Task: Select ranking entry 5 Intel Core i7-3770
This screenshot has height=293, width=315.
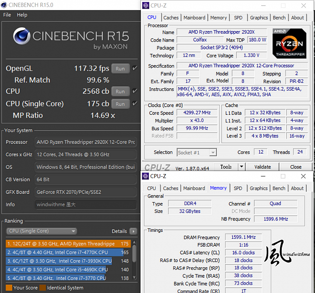Action: pos(68,278)
